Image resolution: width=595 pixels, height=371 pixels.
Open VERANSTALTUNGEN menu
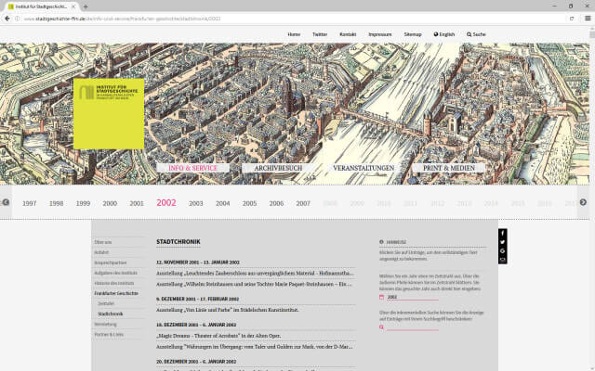pyautogui.click(x=364, y=168)
